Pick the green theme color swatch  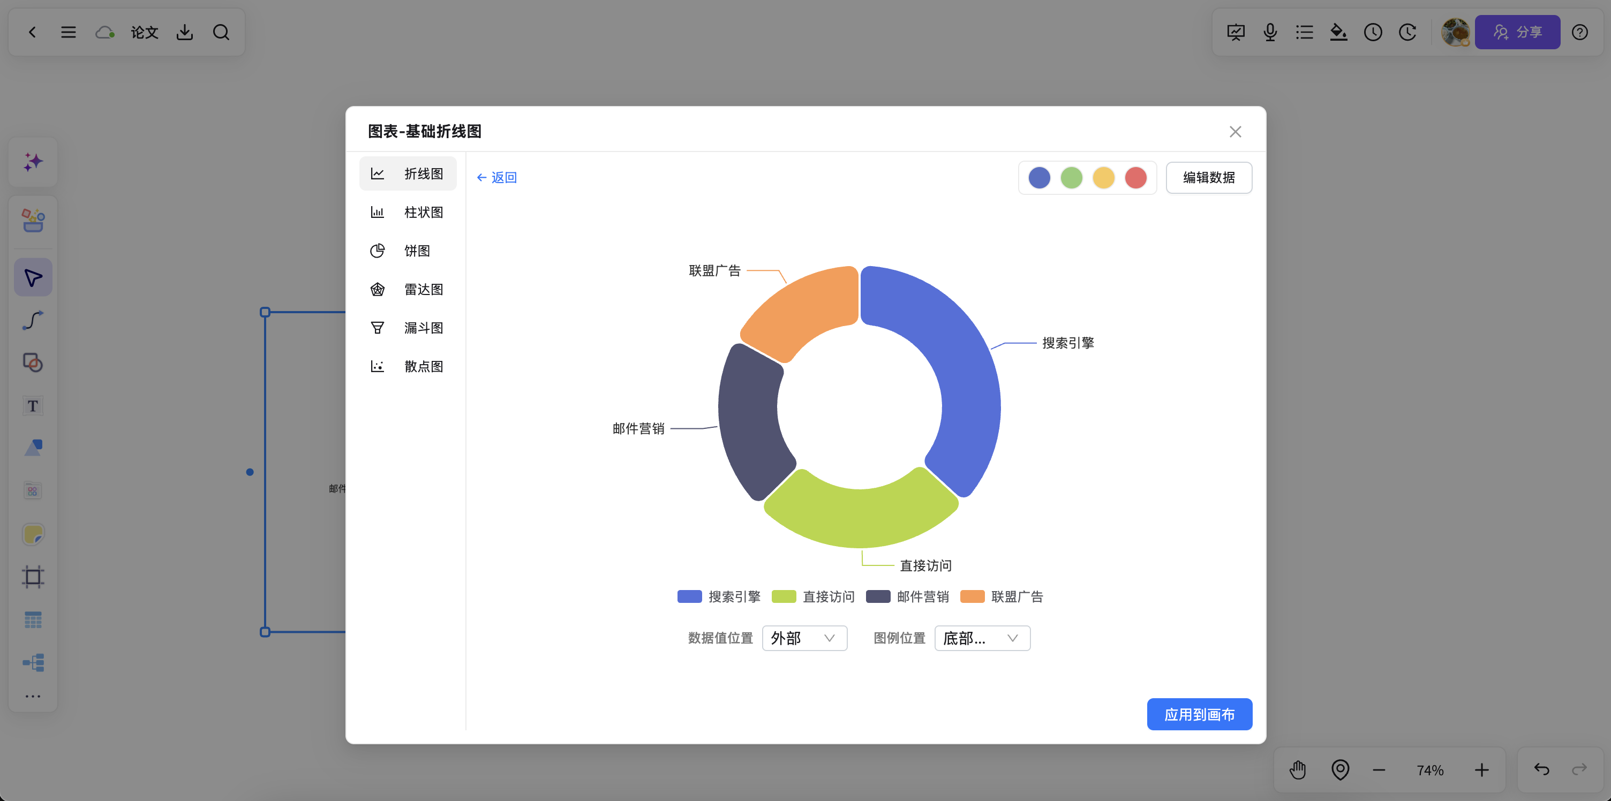1071,178
